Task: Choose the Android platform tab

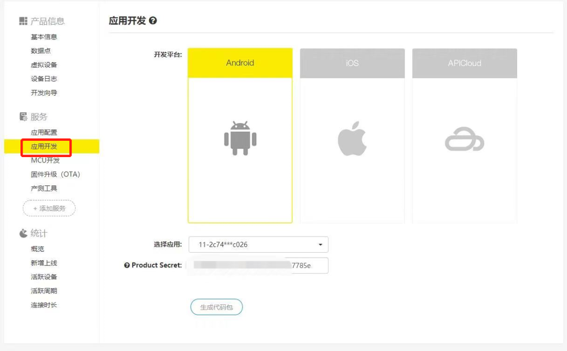Action: [240, 63]
